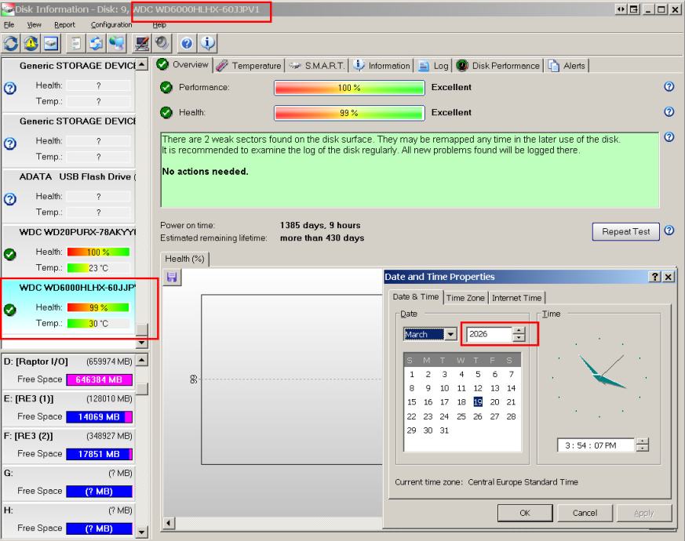
Task: Click the hard disk picture toolbar icon
Action: pyautogui.click(x=51, y=43)
